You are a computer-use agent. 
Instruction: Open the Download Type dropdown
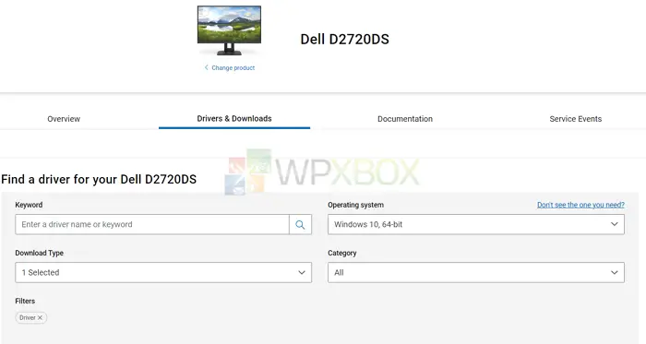click(163, 272)
